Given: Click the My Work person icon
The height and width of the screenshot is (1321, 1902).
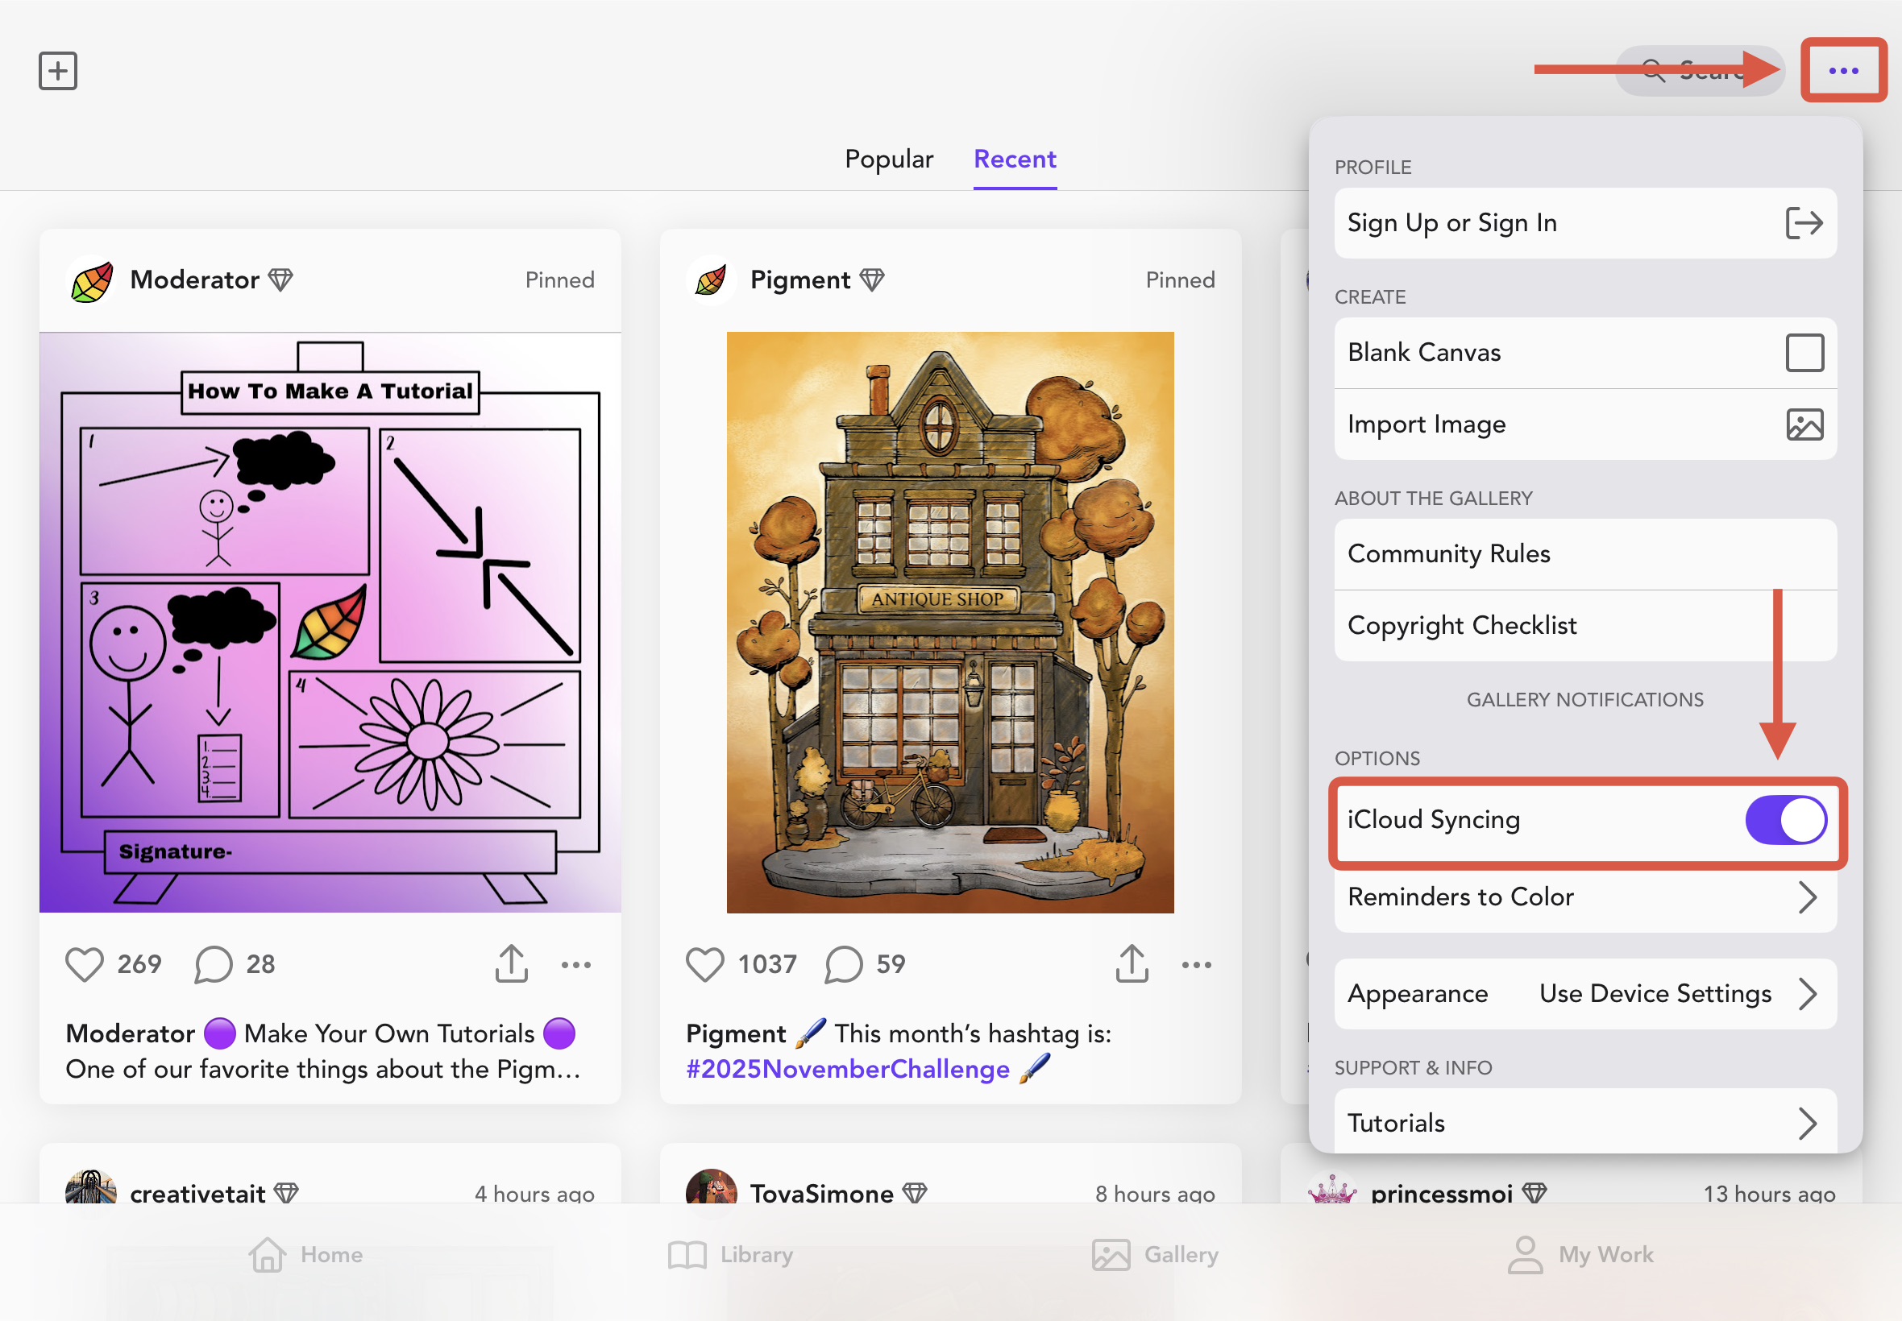Looking at the screenshot, I should coord(1524,1255).
